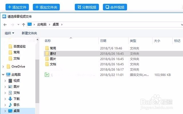Select the 文档 library icon under 此电脑
This screenshot has height=114, width=183.
10,93
